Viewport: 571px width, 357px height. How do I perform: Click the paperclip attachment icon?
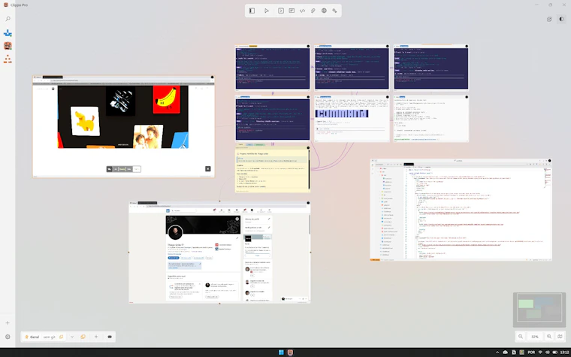point(313,11)
